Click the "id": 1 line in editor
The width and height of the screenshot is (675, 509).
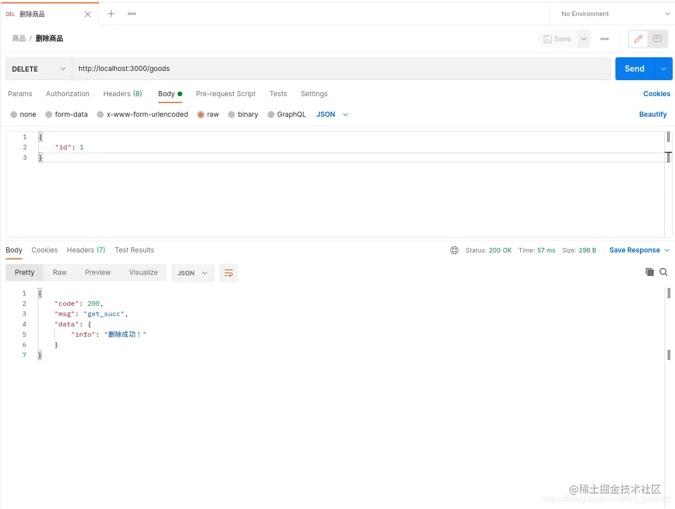[x=69, y=147]
